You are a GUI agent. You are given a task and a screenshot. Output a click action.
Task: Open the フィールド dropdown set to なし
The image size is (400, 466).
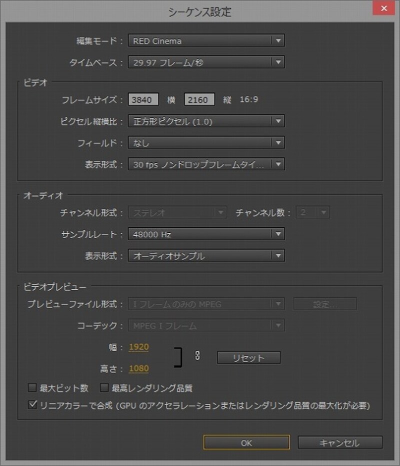pos(206,143)
